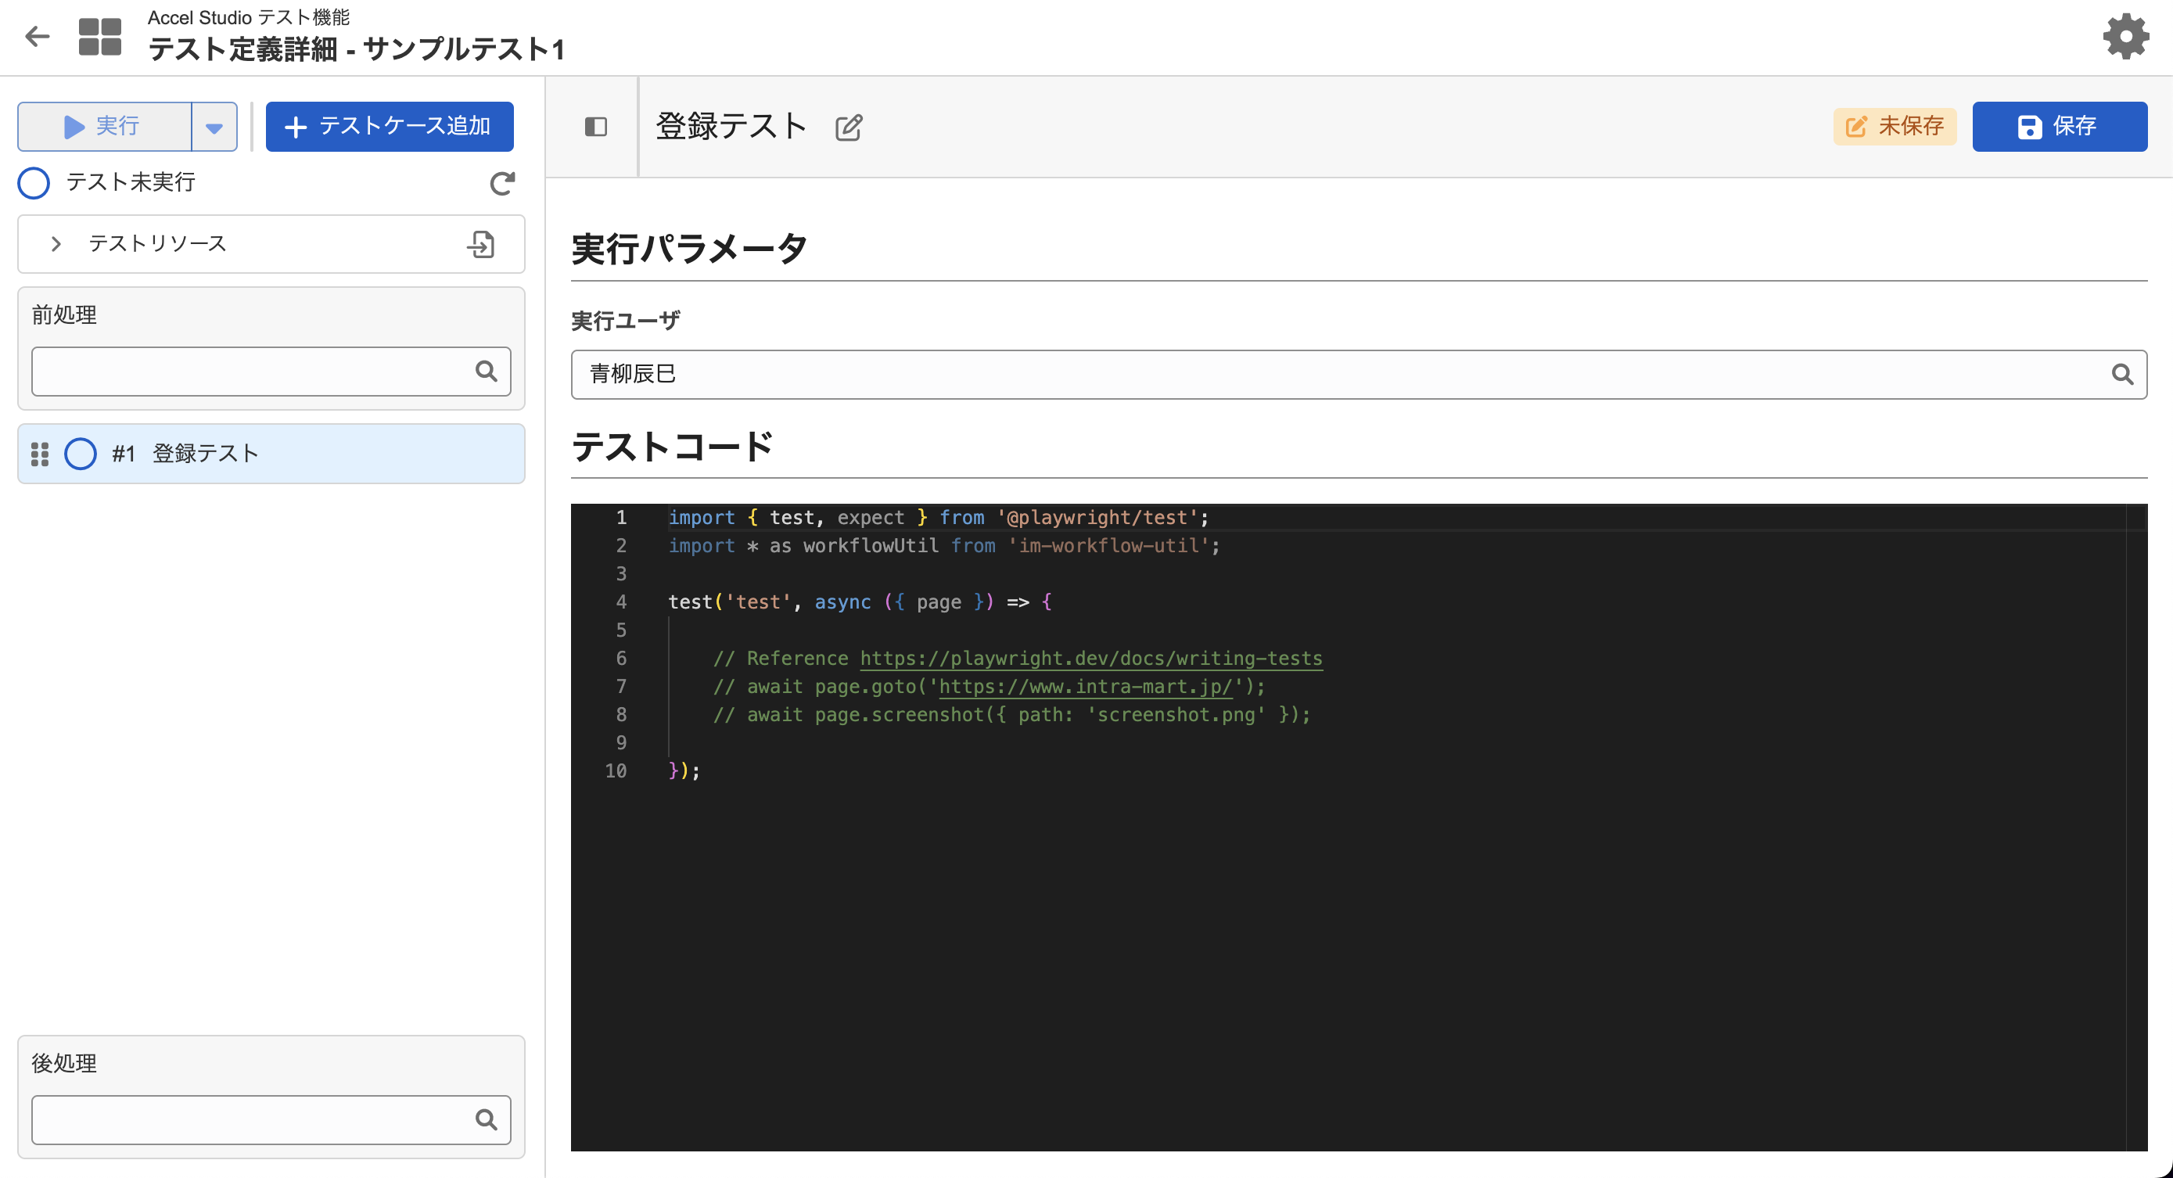The width and height of the screenshot is (2173, 1178).
Task: Click the back arrow icon
Action: click(x=37, y=36)
